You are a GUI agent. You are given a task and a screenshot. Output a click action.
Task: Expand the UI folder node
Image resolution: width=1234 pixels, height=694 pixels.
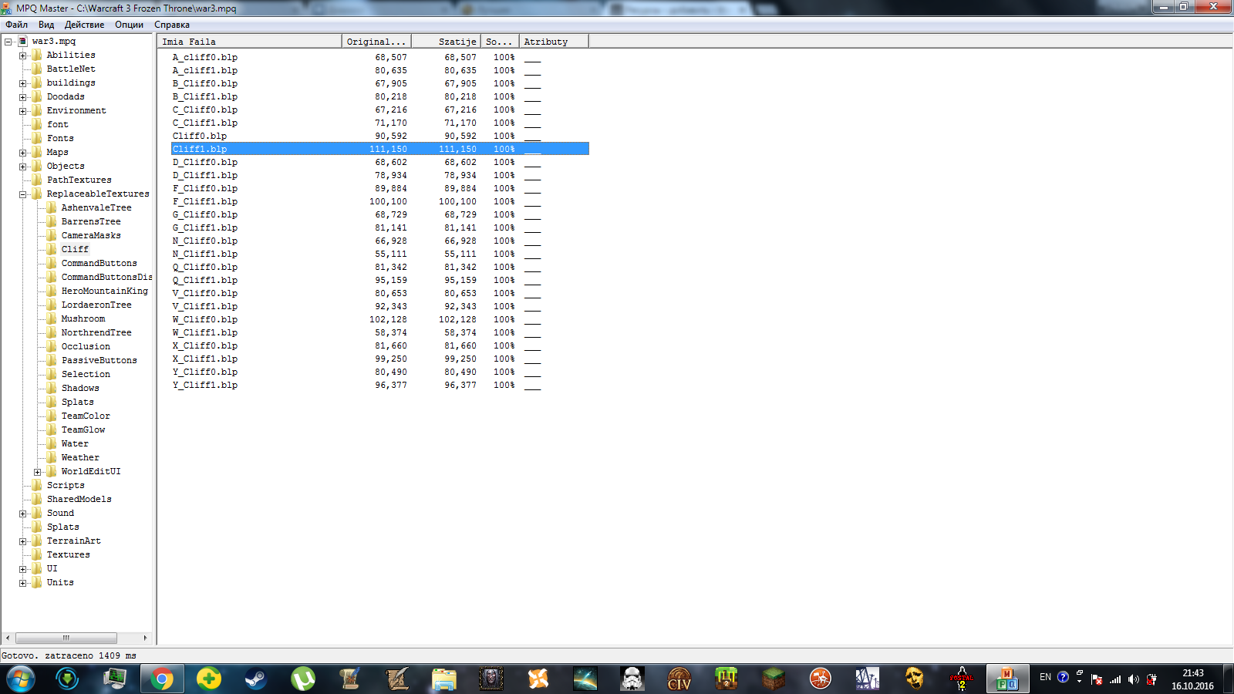[23, 569]
